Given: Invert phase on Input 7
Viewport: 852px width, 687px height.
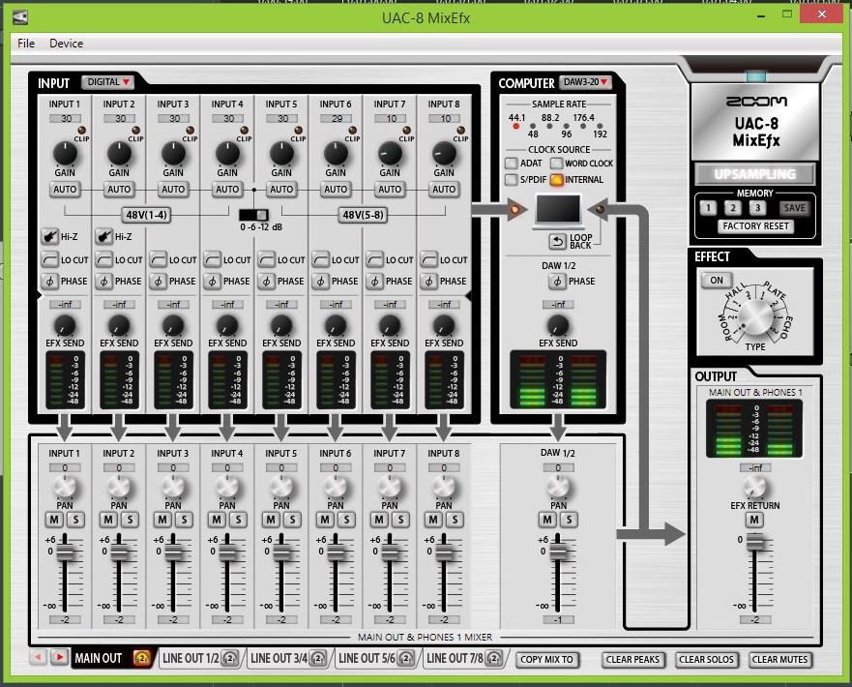Looking at the screenshot, I should pyautogui.click(x=374, y=281).
